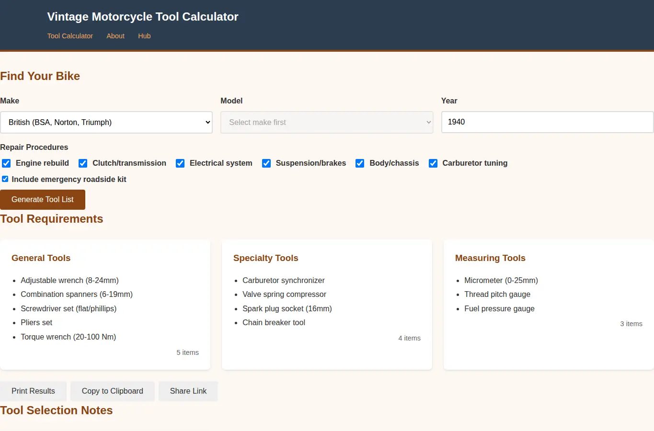The height and width of the screenshot is (431, 654).
Task: Select 'Torque wrench (20-100 Nm)' list item
Action: coord(68,337)
